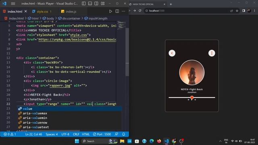The image size is (258, 145).
Task: Open problems errors and warnings status
Action: [10, 134]
